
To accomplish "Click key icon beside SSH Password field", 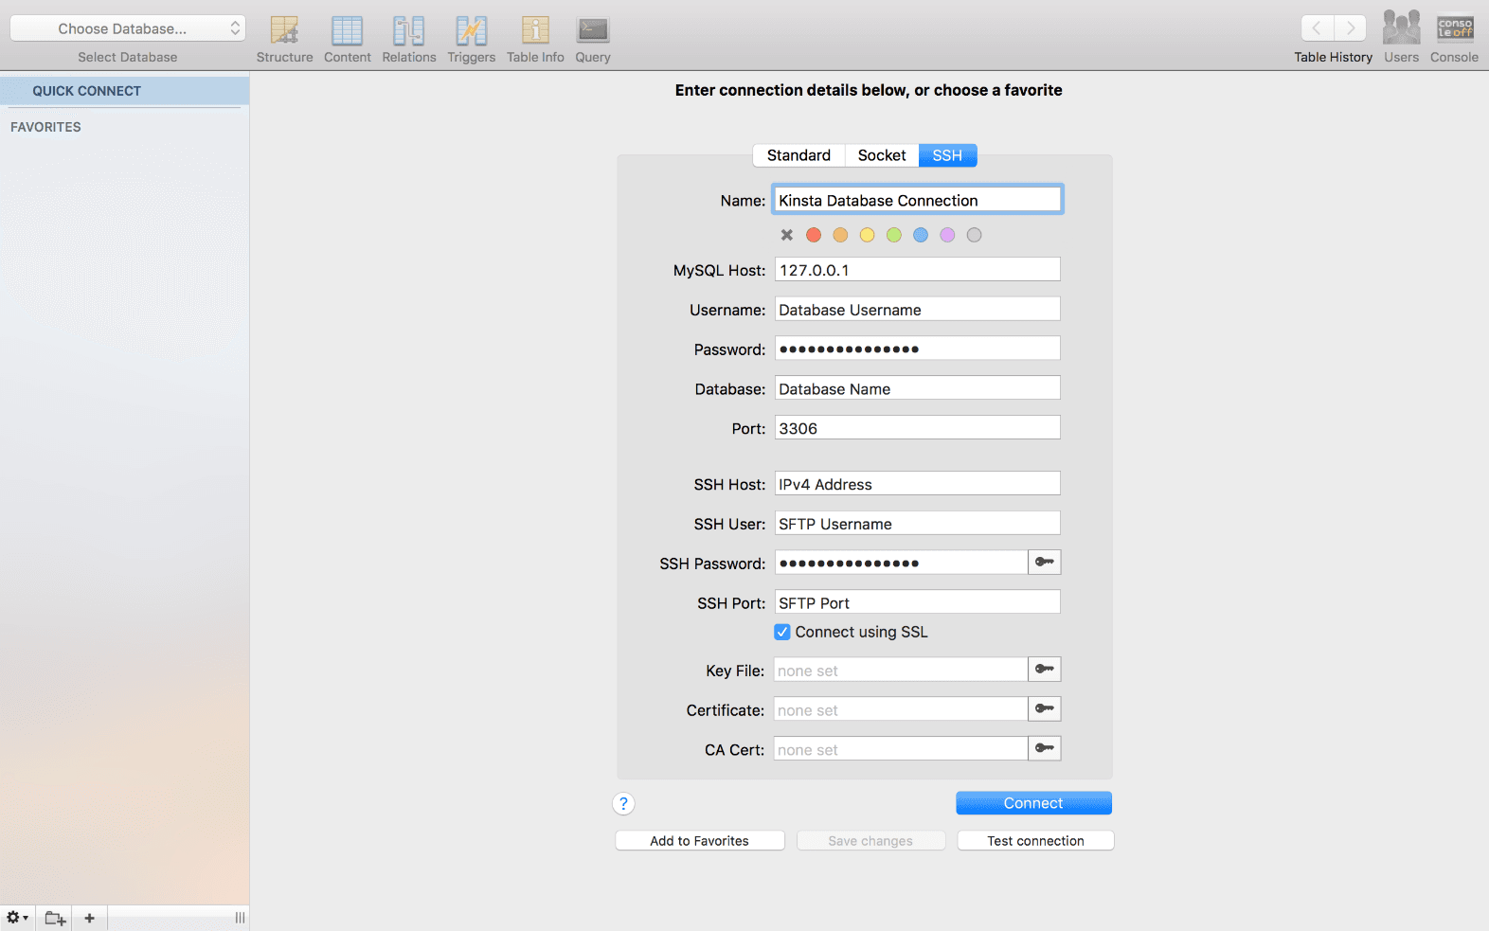I will (x=1044, y=563).
